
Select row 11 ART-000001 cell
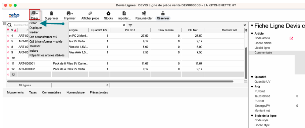pyautogui.click(x=34, y=63)
